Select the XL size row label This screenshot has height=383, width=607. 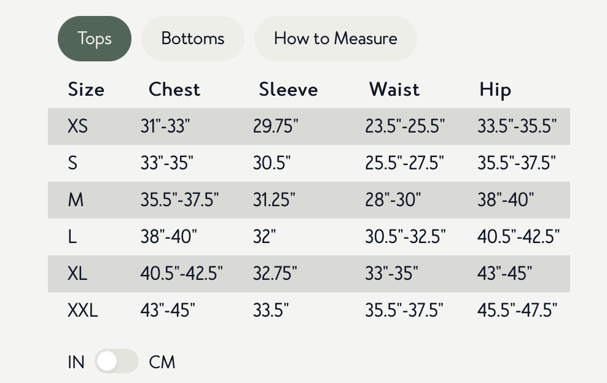tap(77, 273)
